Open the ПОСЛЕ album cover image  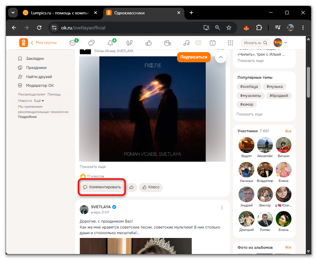coord(153,109)
